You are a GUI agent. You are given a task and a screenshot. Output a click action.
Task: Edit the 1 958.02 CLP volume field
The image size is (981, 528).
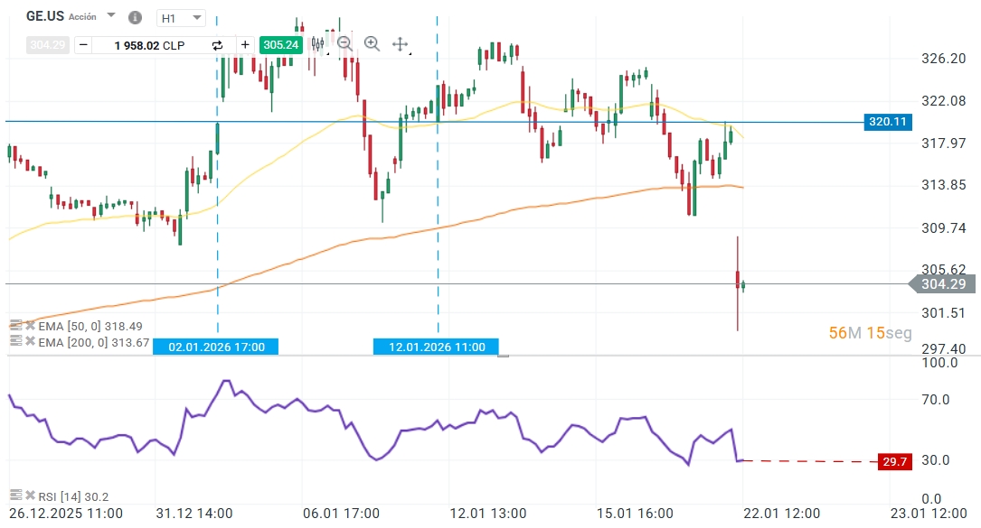(x=149, y=44)
